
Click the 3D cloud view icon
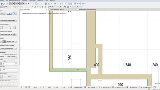pyautogui.click(x=80, y=4)
